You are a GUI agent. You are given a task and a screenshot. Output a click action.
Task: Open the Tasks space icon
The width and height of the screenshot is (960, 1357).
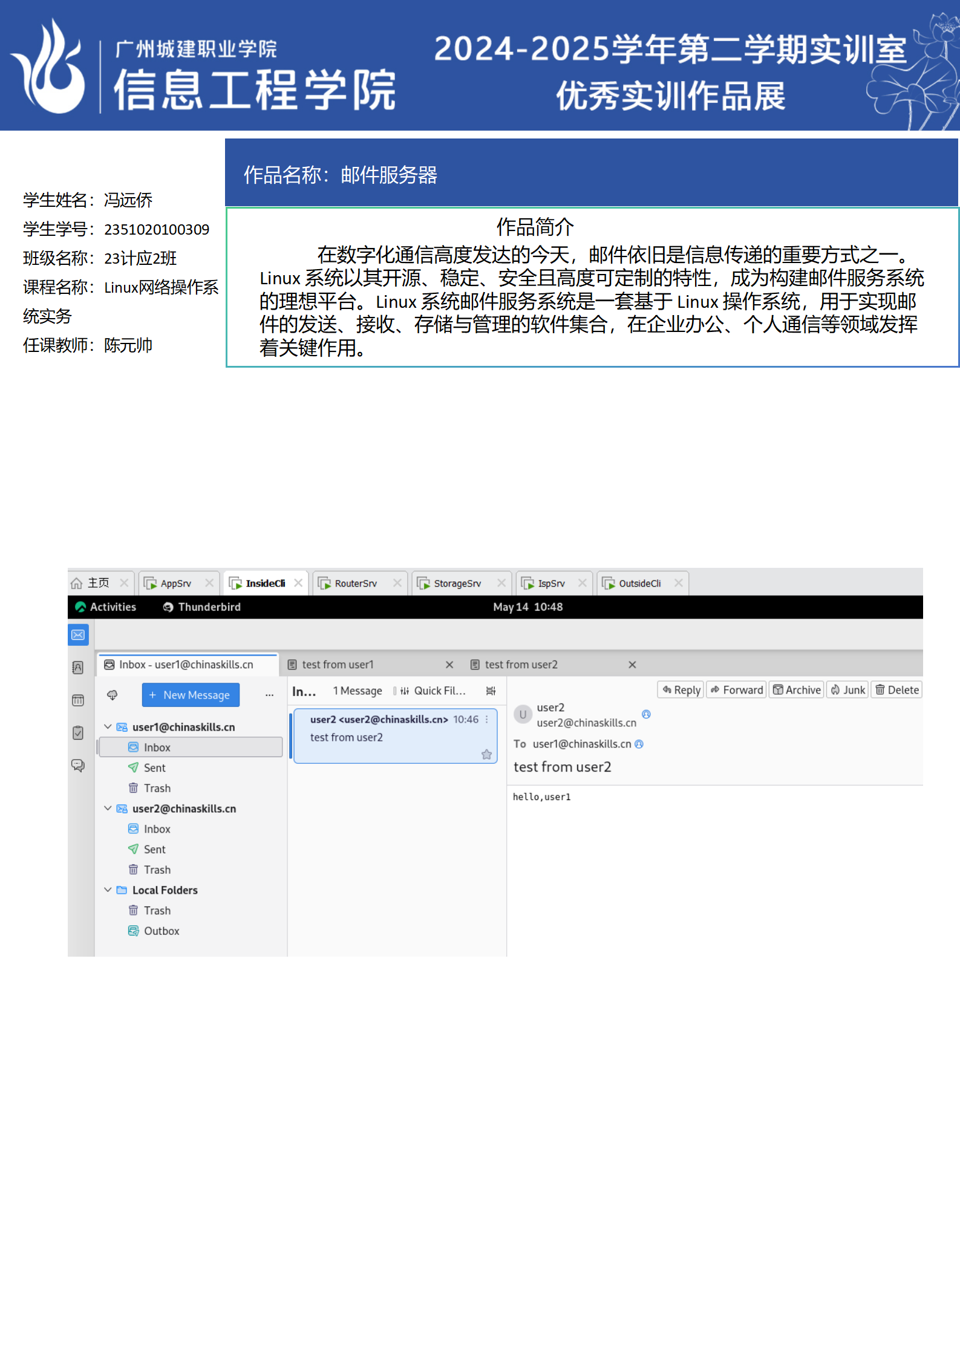pos(78,733)
